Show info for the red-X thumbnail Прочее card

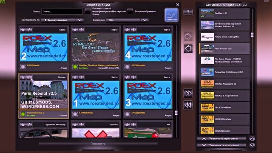pyautogui.click(x=81, y=125)
